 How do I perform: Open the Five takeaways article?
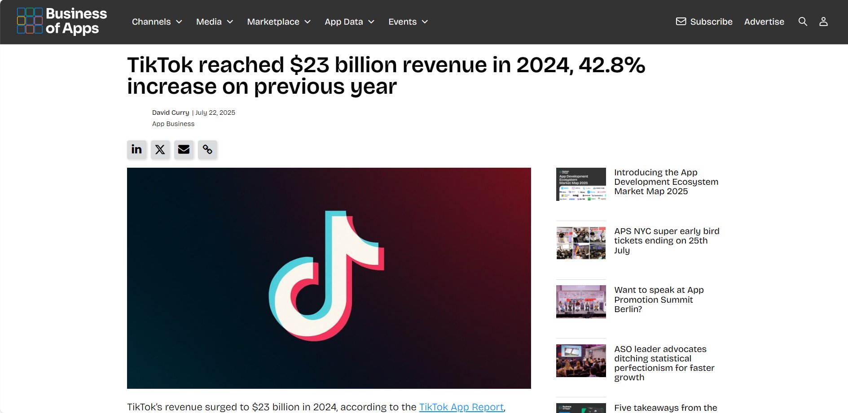[666, 408]
